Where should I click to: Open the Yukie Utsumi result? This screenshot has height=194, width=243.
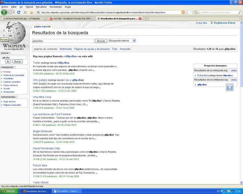click(x=40, y=182)
